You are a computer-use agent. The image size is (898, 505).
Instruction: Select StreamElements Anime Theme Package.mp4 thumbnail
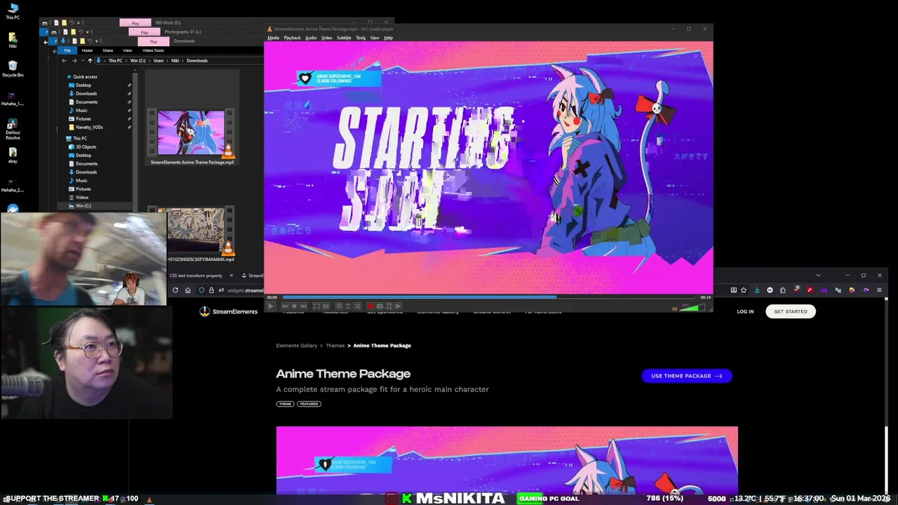[192, 133]
